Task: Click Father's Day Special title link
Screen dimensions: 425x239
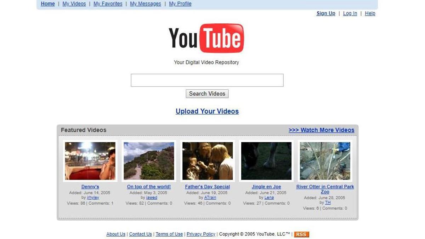Action: pyautogui.click(x=208, y=187)
